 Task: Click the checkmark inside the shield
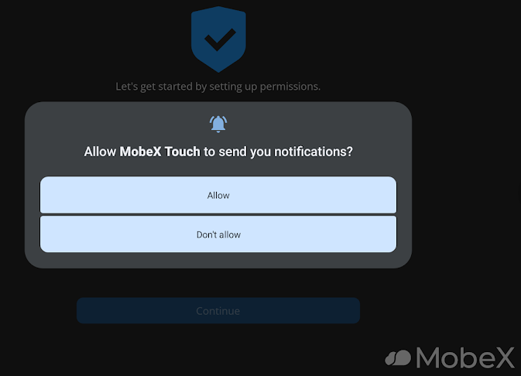pyautogui.click(x=218, y=39)
